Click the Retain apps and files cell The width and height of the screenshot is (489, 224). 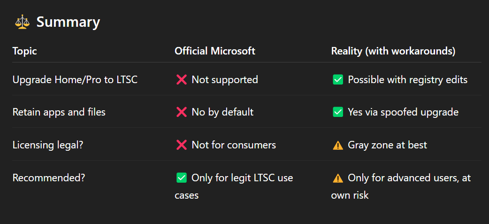[59, 112]
